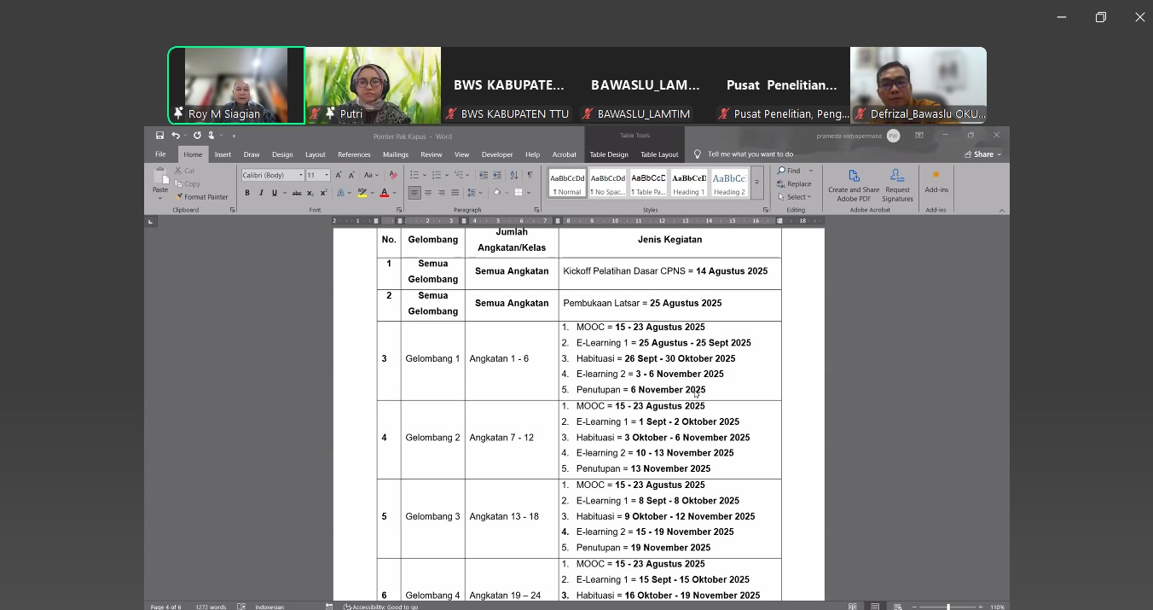Screen dimensions: 1153x610
Task: Redo via the repeat icon in quick access
Action: (x=197, y=136)
